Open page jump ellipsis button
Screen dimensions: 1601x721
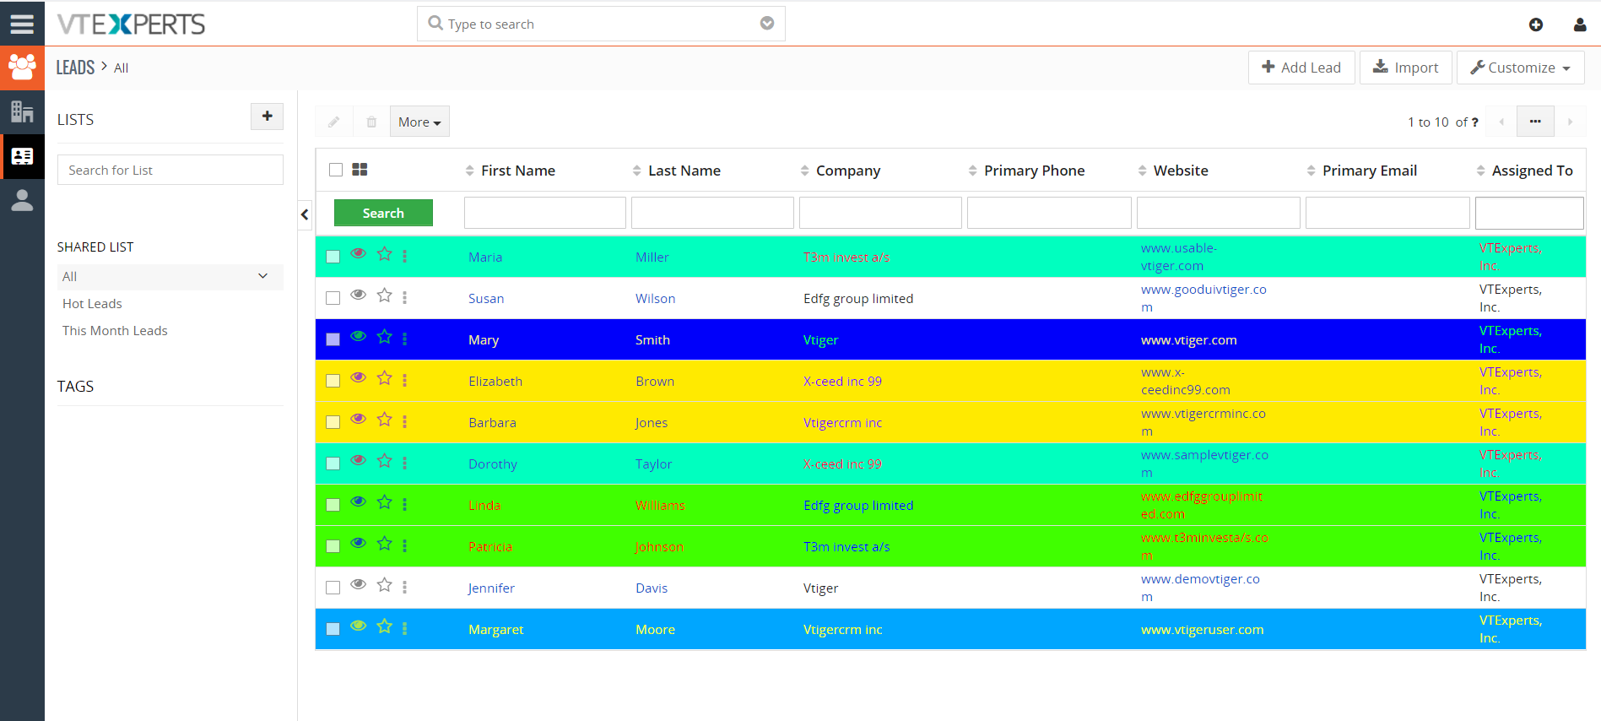1535,122
